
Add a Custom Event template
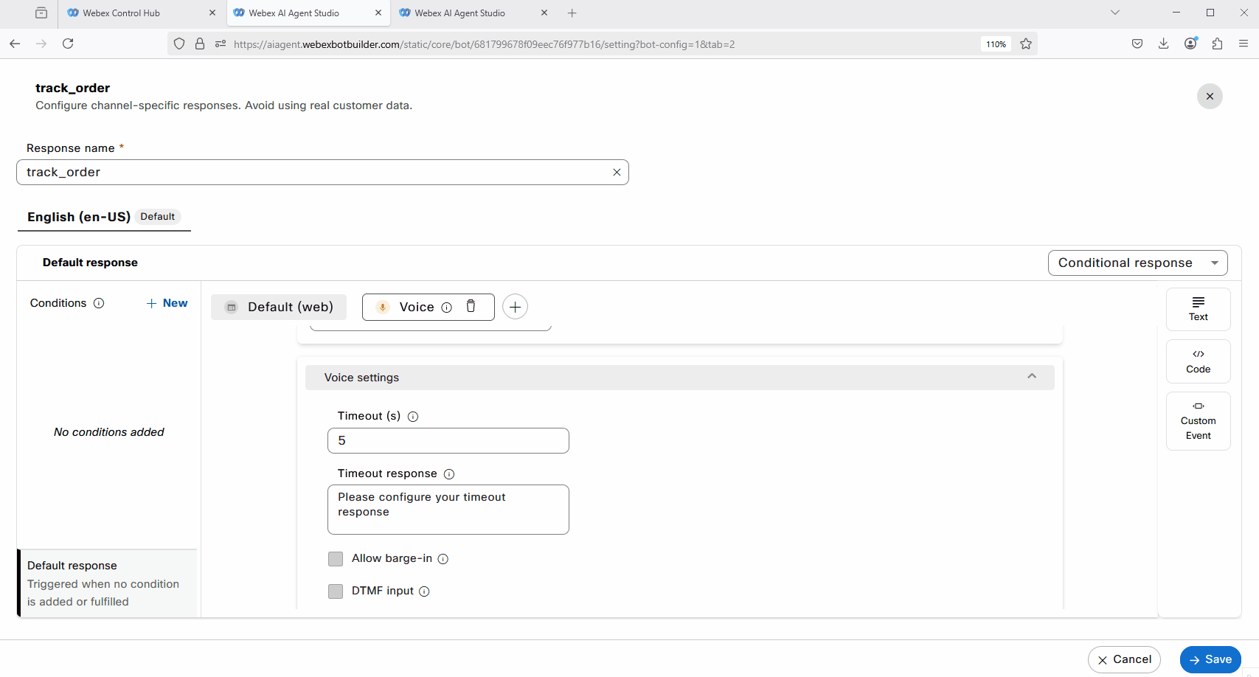pyautogui.click(x=1198, y=421)
